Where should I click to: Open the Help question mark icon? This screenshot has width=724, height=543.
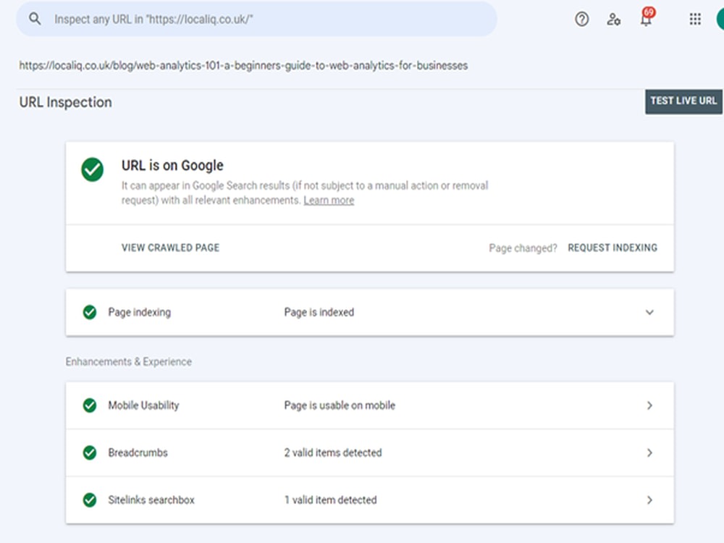click(582, 20)
